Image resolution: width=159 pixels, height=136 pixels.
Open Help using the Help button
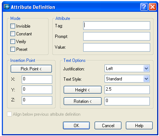click(139, 126)
